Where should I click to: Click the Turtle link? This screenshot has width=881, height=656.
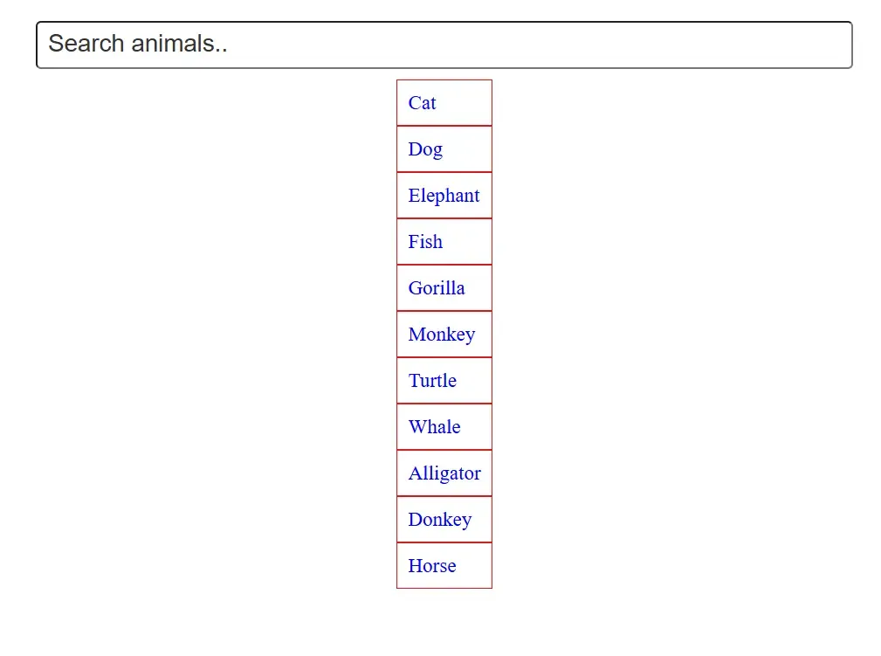pyautogui.click(x=432, y=381)
